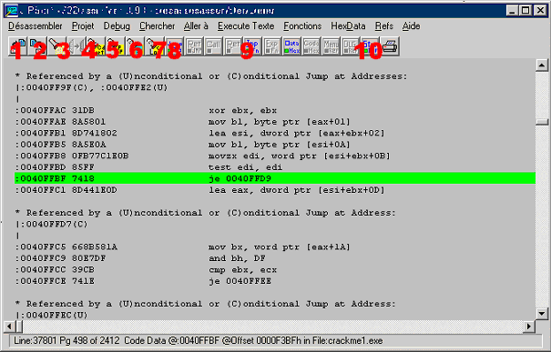
Task: Click status bar text 'Line:37801 Pg 498 of 2412'
Action: coord(67,341)
